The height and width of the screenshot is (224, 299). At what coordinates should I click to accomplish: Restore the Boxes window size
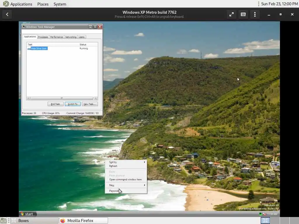[281, 15]
